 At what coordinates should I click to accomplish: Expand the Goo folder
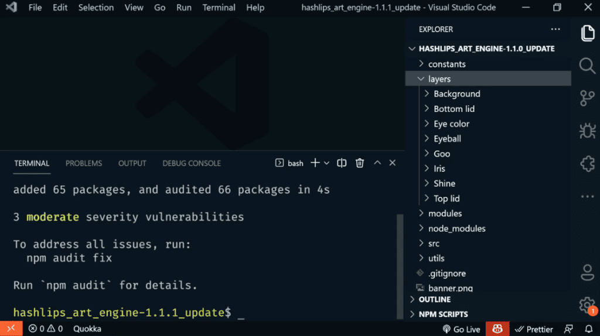427,153
